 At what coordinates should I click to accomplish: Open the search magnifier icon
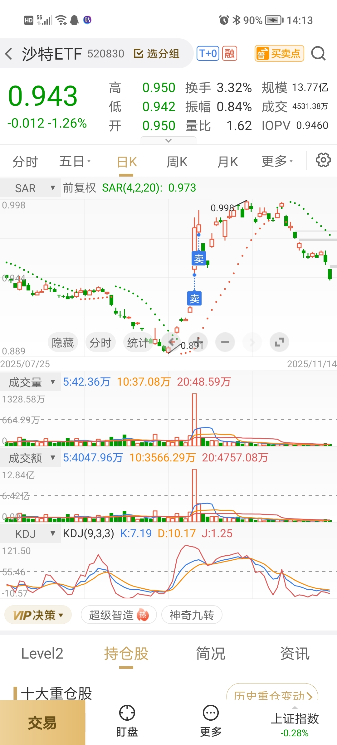319,54
